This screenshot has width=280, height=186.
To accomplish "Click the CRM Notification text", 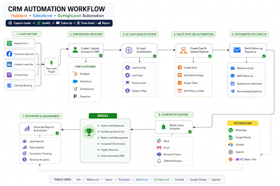I will coord(173,161).
